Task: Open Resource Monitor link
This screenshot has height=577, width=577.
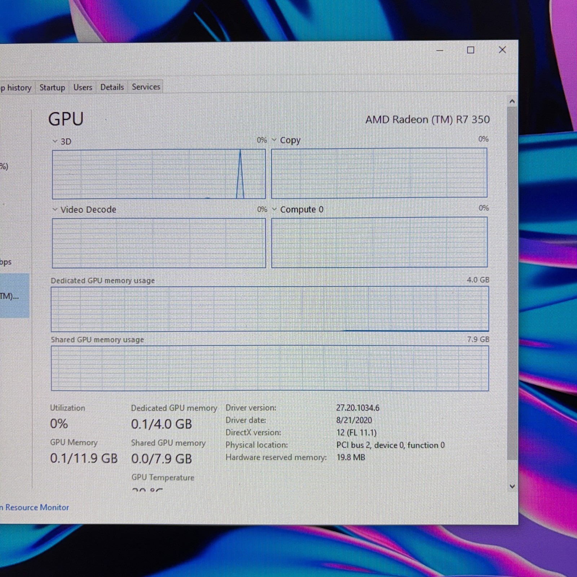Action: pyautogui.click(x=35, y=507)
